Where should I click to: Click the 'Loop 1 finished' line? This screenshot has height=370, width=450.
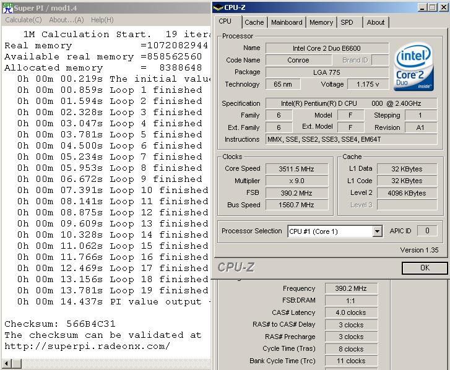tap(110, 90)
